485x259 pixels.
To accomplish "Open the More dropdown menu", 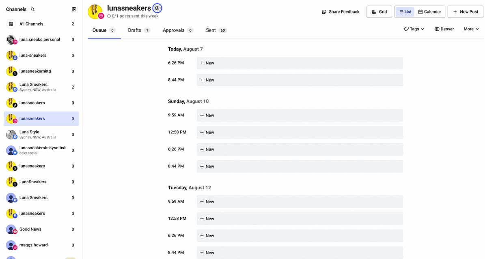I will (x=471, y=29).
